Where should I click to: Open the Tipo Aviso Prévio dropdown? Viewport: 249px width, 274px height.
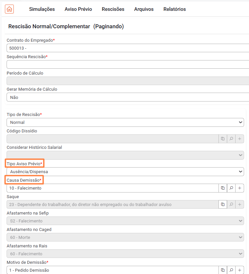click(x=125, y=171)
